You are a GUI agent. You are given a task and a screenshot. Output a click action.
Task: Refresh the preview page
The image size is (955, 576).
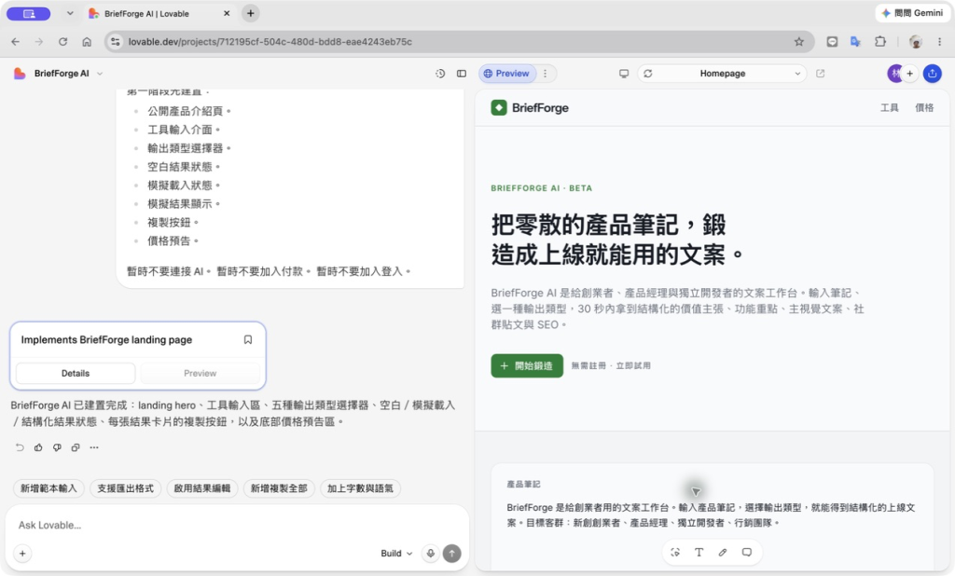648,74
